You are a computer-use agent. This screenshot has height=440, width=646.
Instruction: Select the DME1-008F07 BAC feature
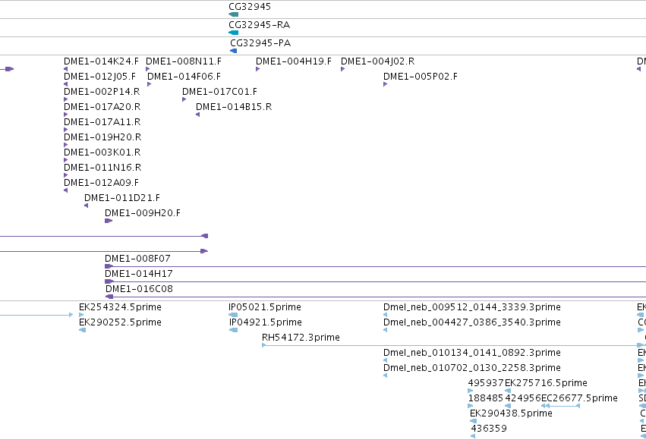coord(375,266)
